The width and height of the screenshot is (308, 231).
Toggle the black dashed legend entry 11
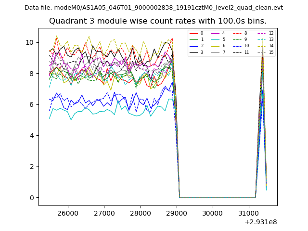[x=236, y=52]
